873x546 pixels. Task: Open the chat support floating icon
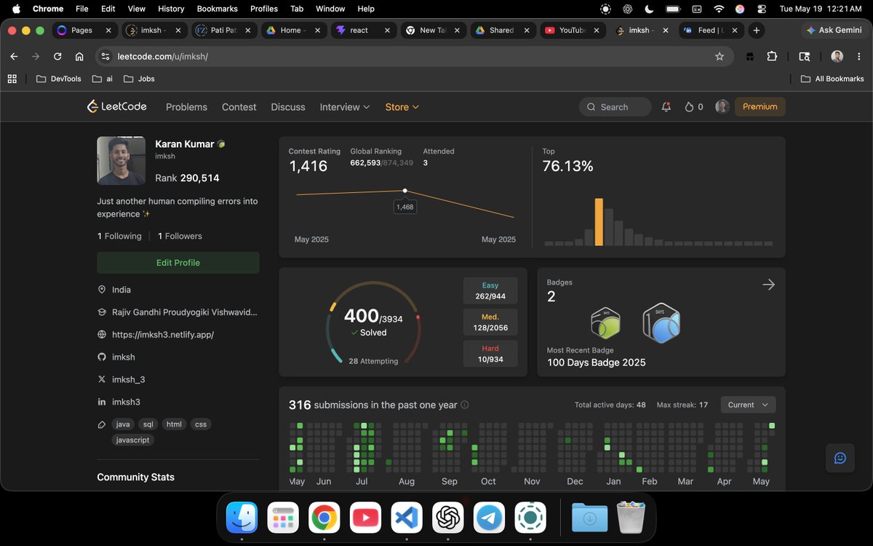pyautogui.click(x=840, y=458)
